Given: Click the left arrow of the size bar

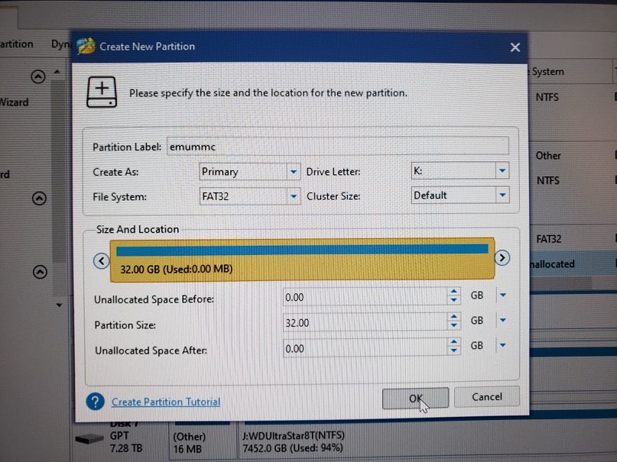Looking at the screenshot, I should point(102,261).
